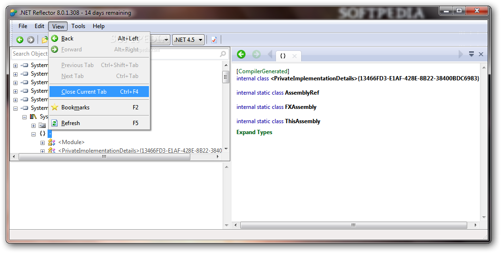
Task: Open the AssemblyRef class link
Action: click(302, 93)
